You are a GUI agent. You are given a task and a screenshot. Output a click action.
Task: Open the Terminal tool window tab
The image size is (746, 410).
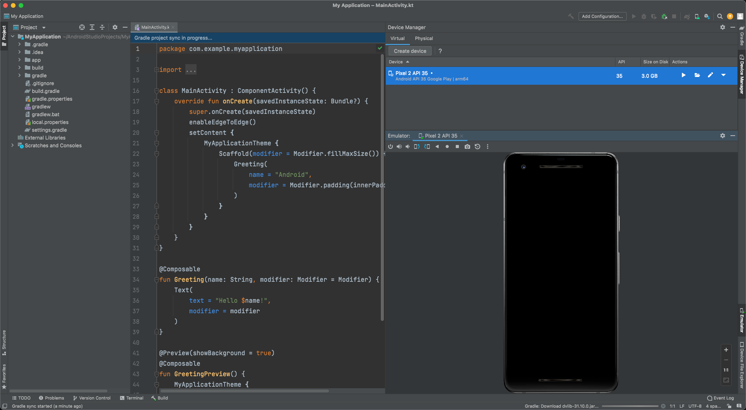click(x=132, y=398)
